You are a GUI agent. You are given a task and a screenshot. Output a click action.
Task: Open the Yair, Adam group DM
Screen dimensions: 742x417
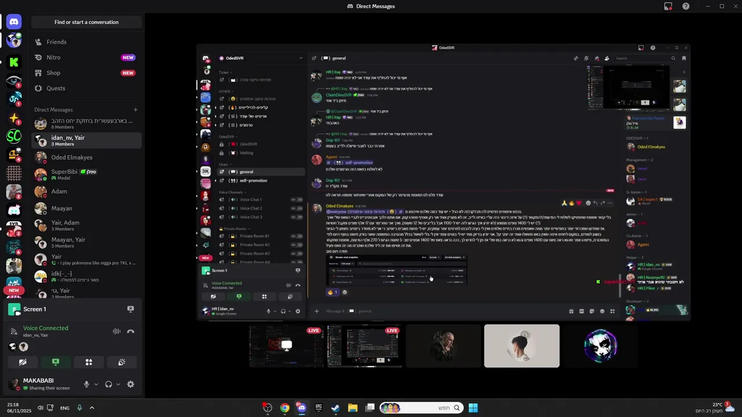(86, 225)
